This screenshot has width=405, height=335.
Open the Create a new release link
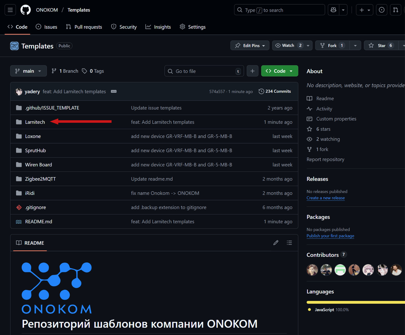[325, 198]
